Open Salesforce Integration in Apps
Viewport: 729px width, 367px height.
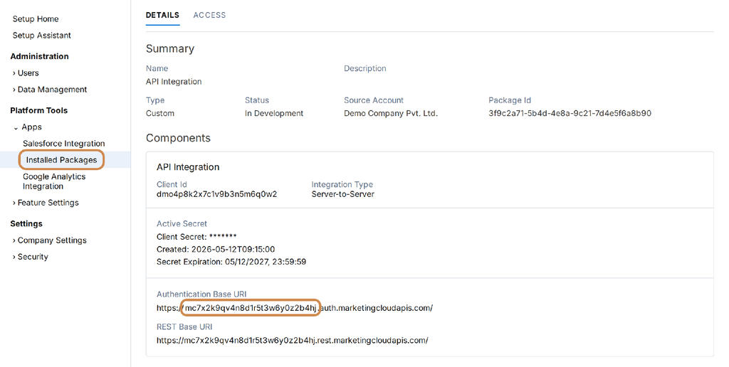(x=63, y=144)
